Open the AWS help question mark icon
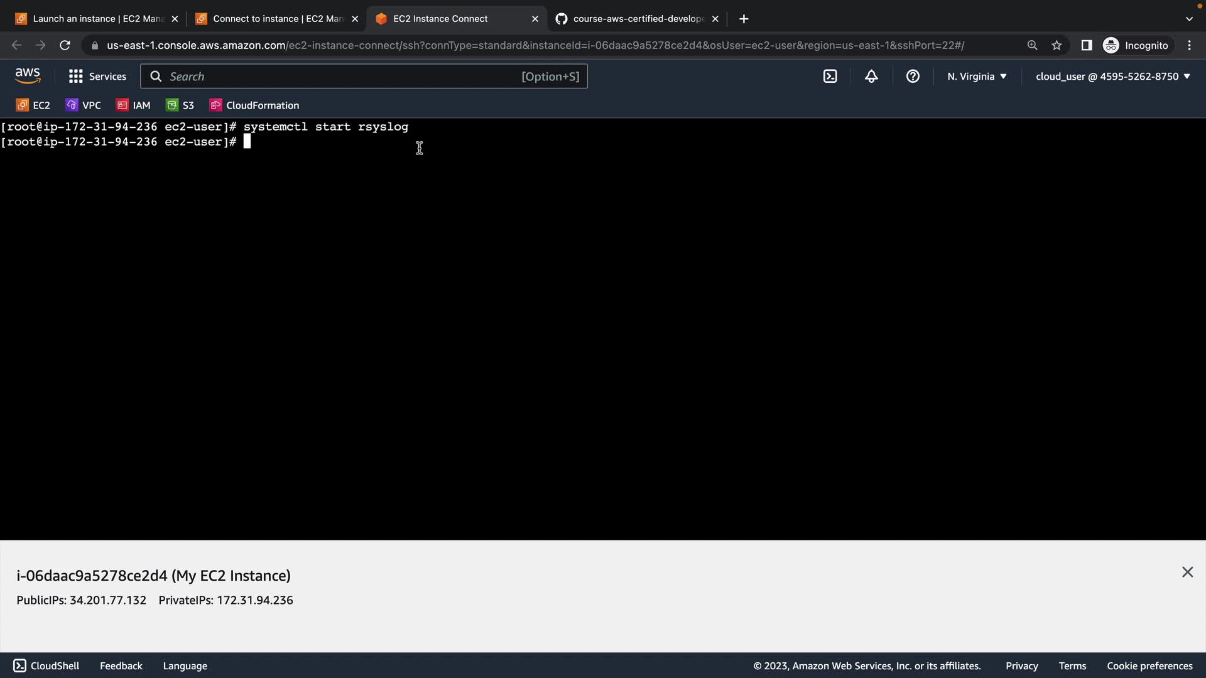Image resolution: width=1206 pixels, height=678 pixels. click(913, 77)
